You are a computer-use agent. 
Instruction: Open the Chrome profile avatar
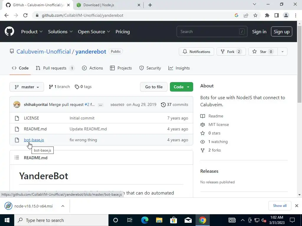(x=286, y=15)
